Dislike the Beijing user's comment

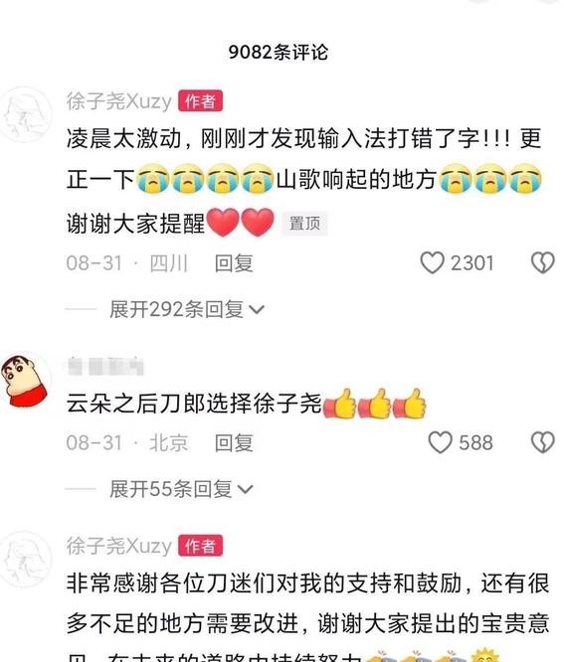pyautogui.click(x=542, y=442)
